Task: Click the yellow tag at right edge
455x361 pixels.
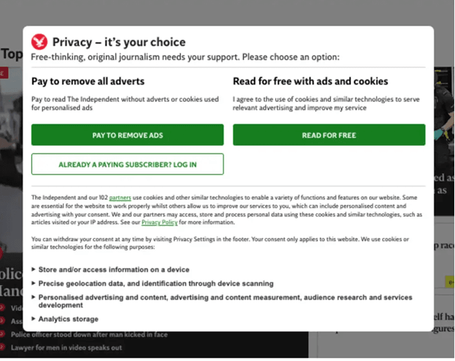Action: coord(449,282)
